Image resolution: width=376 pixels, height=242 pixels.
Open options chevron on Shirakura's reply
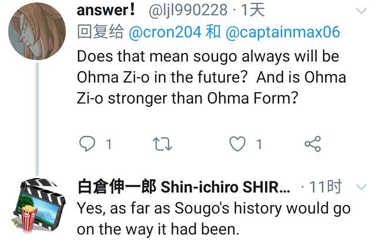click(362, 187)
